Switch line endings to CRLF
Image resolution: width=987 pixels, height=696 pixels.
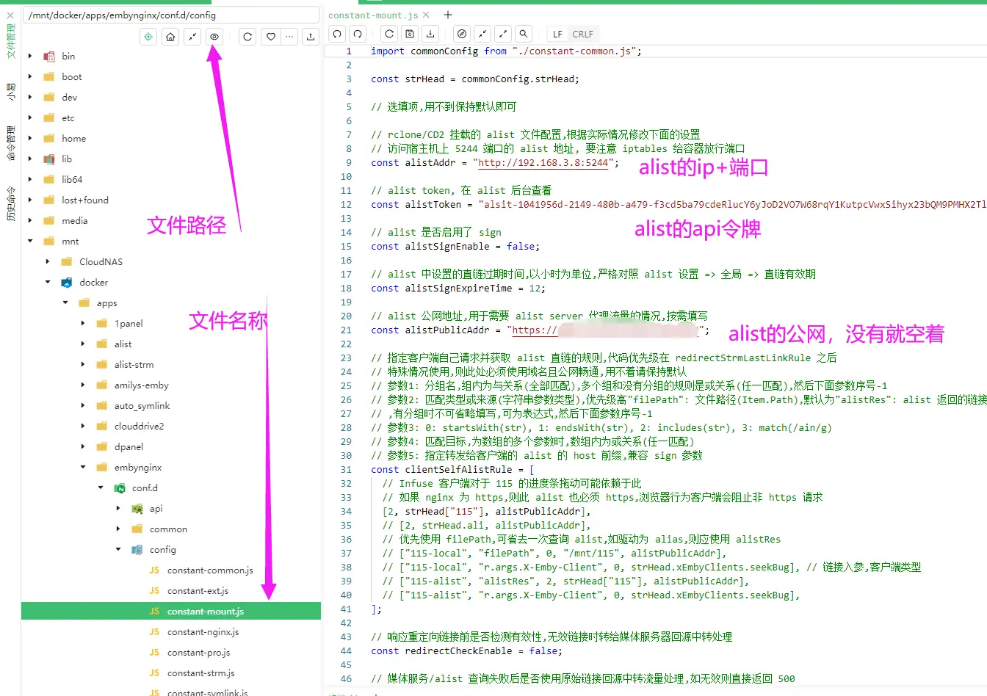(x=582, y=33)
